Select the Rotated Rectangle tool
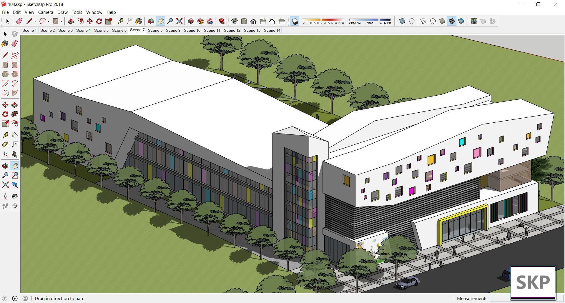 click(14, 65)
